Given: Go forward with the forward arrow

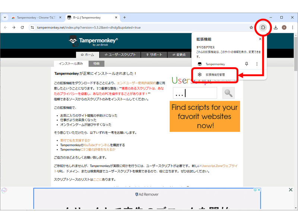Looking at the screenshot, I should coord(14,28).
